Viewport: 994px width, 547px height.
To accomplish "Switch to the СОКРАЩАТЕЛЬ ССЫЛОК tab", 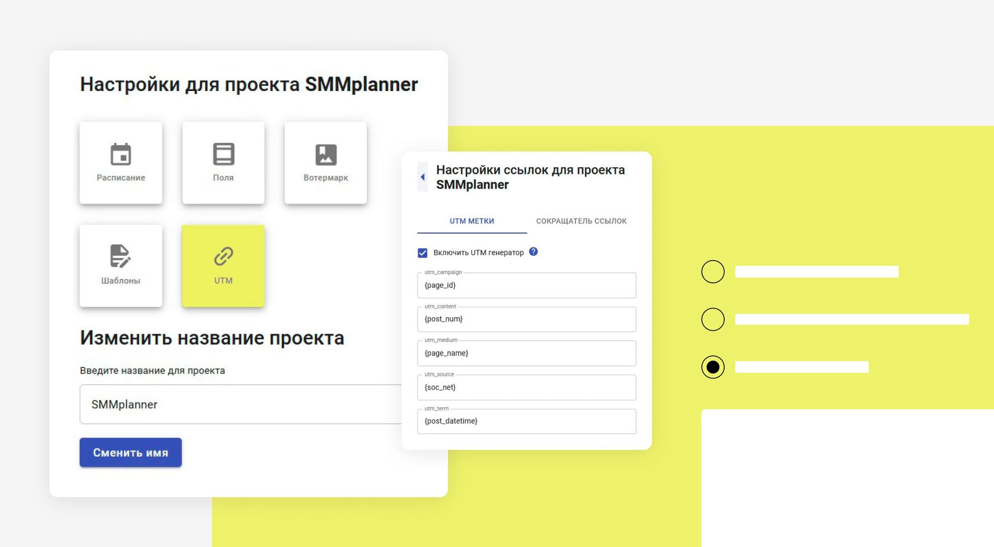I will coord(581,221).
